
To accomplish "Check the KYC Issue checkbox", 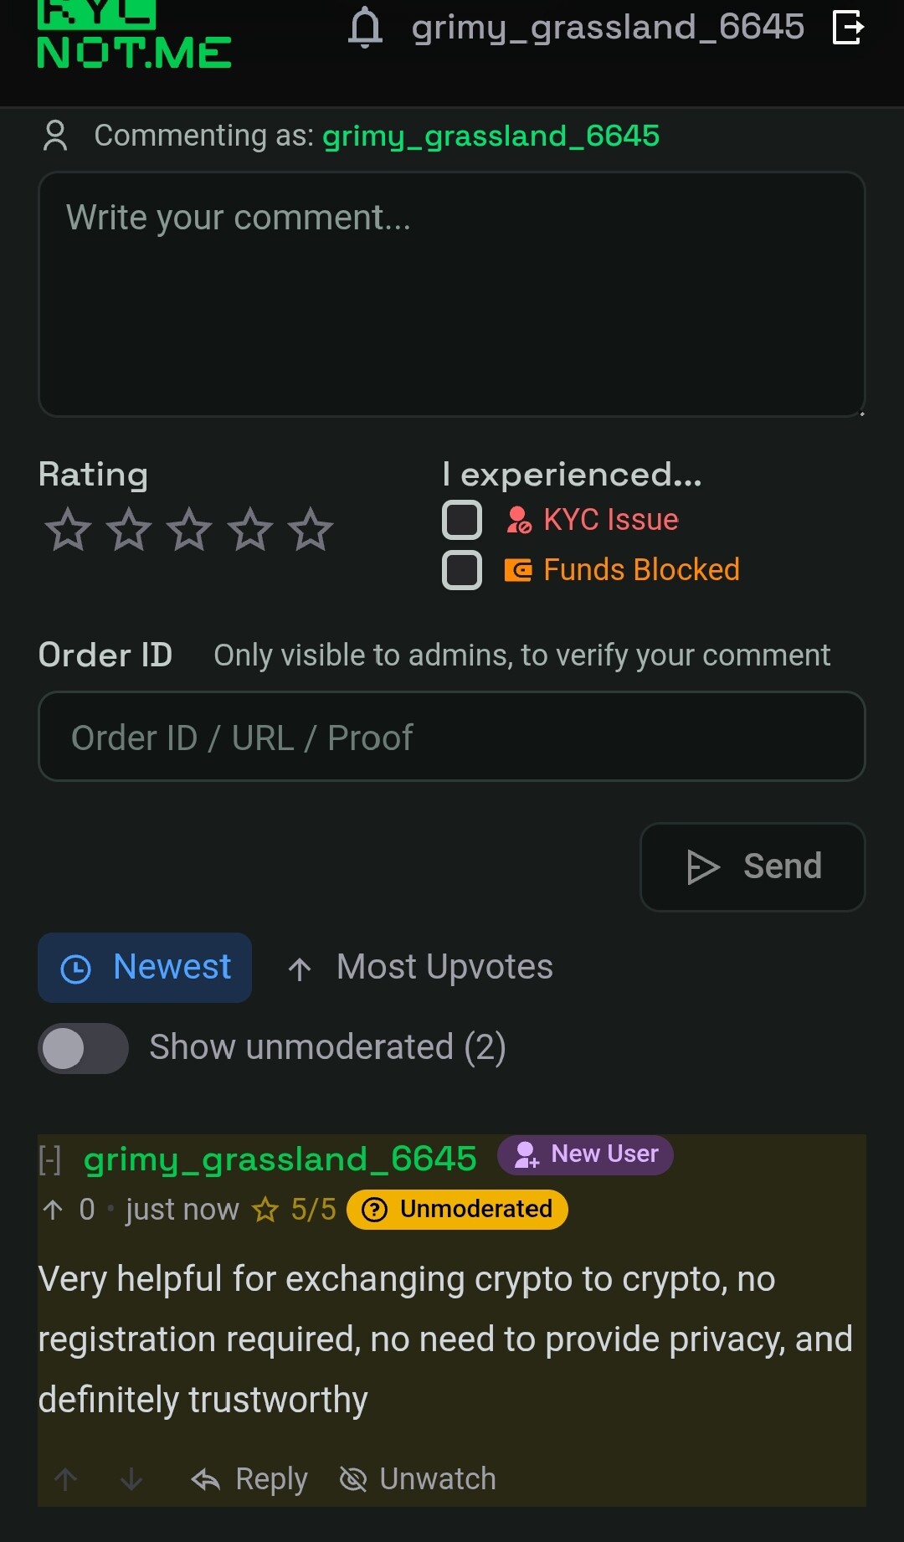I will tap(462, 520).
